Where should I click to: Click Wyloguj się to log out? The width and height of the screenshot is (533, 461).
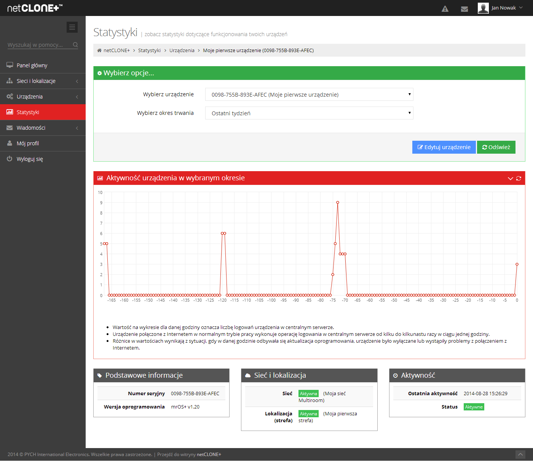click(43, 159)
